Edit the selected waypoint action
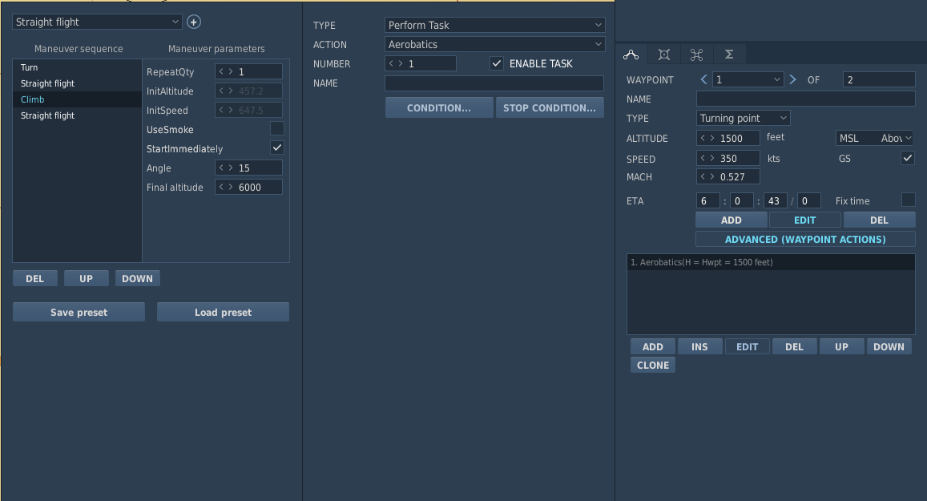Screen dimensions: 927x501 coord(748,346)
